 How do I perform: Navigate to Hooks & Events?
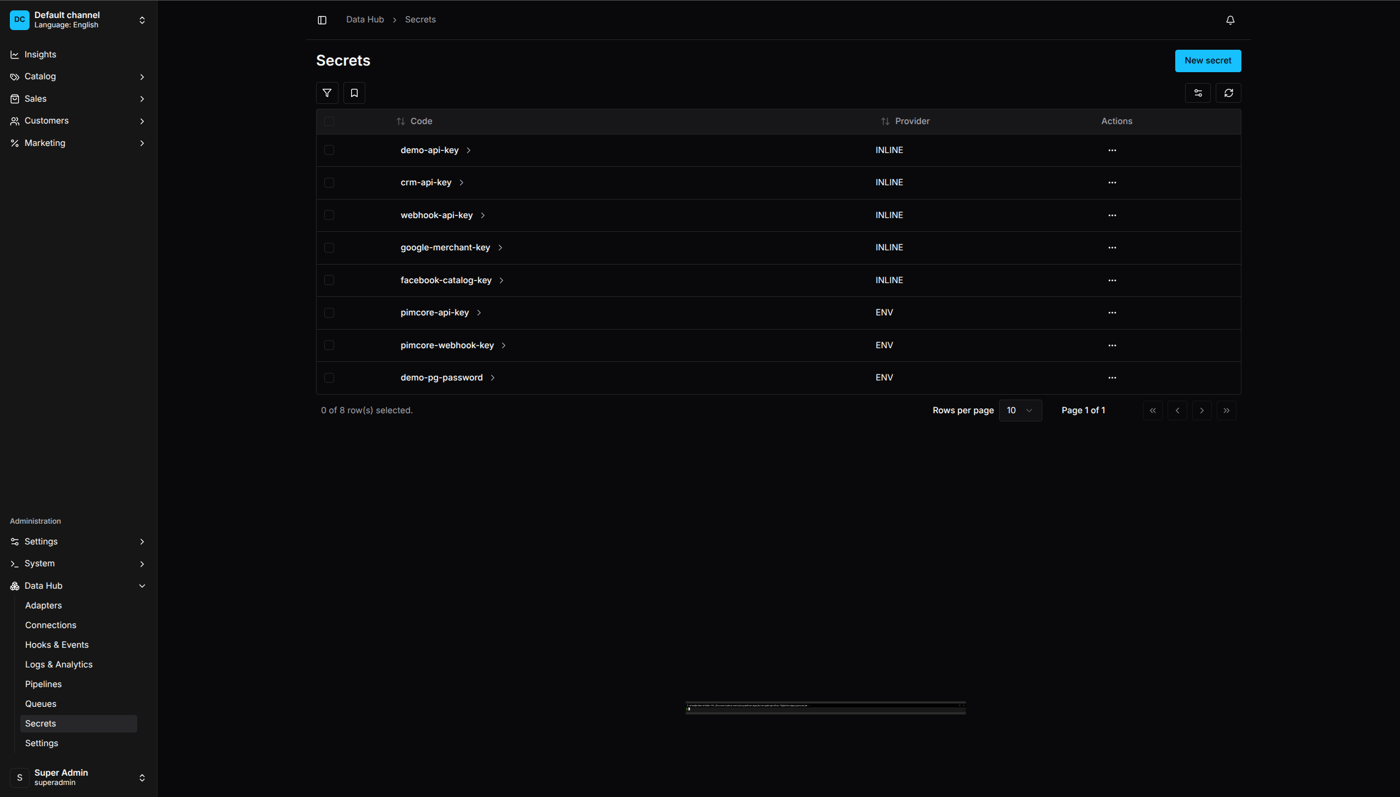click(56, 645)
